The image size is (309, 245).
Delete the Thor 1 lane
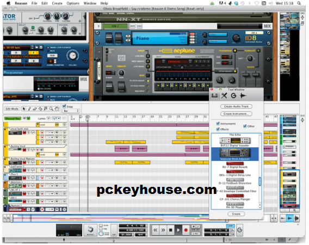(64, 178)
